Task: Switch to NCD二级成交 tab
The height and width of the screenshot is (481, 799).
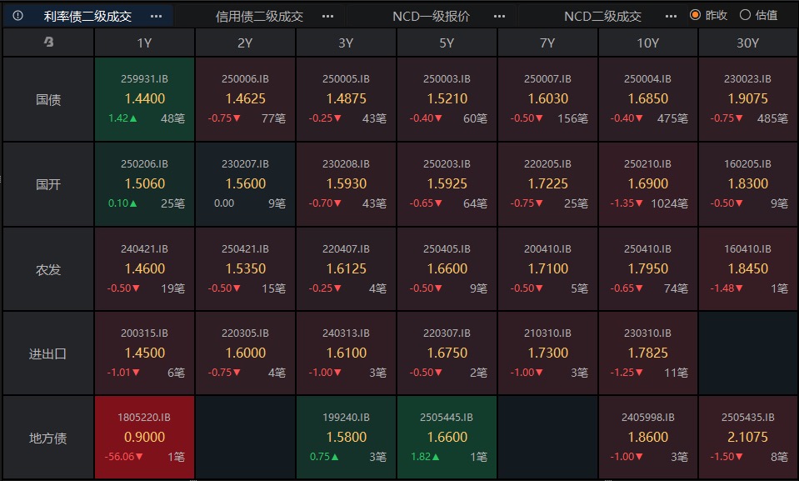Action: click(603, 17)
